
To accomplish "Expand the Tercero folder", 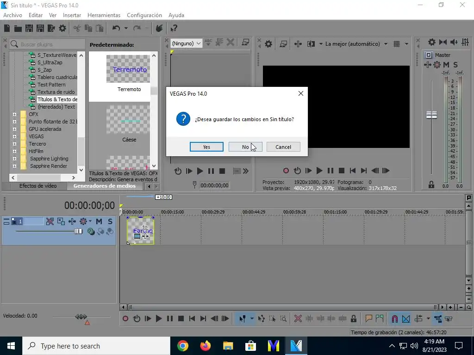I will point(14,144).
